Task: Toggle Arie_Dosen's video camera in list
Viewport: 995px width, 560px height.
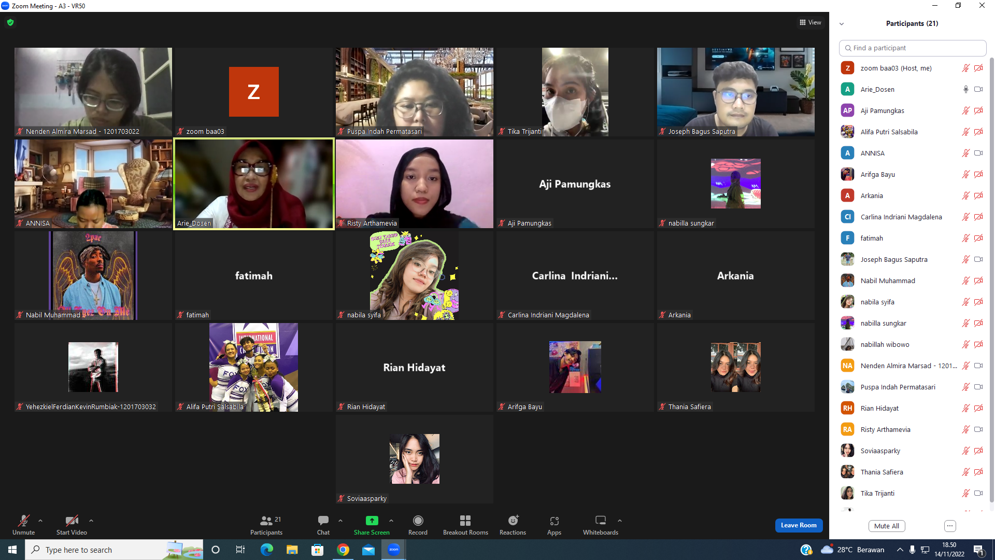Action: pyautogui.click(x=978, y=89)
